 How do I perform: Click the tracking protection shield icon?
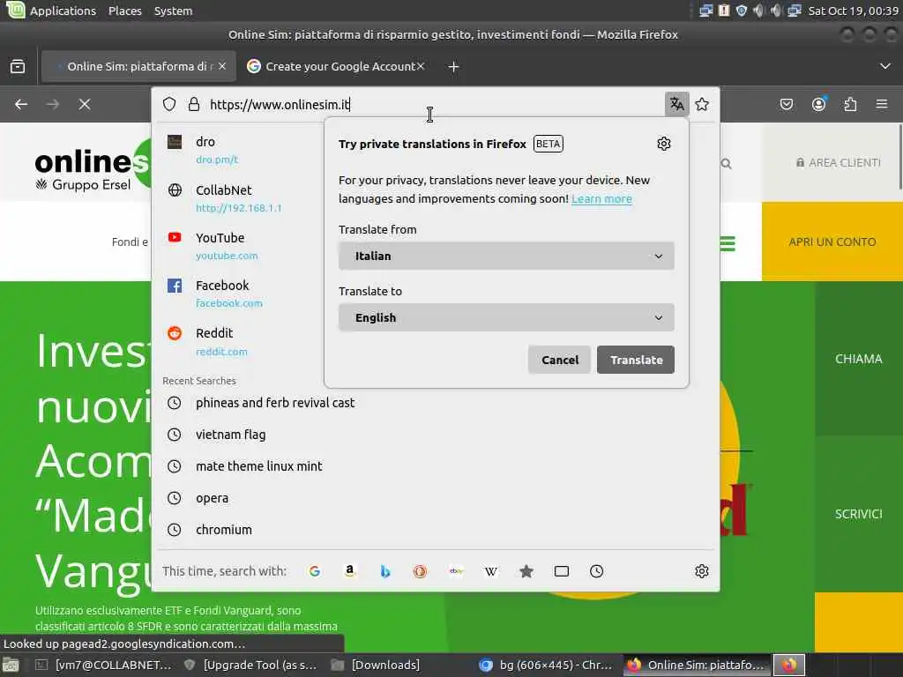[x=168, y=104]
